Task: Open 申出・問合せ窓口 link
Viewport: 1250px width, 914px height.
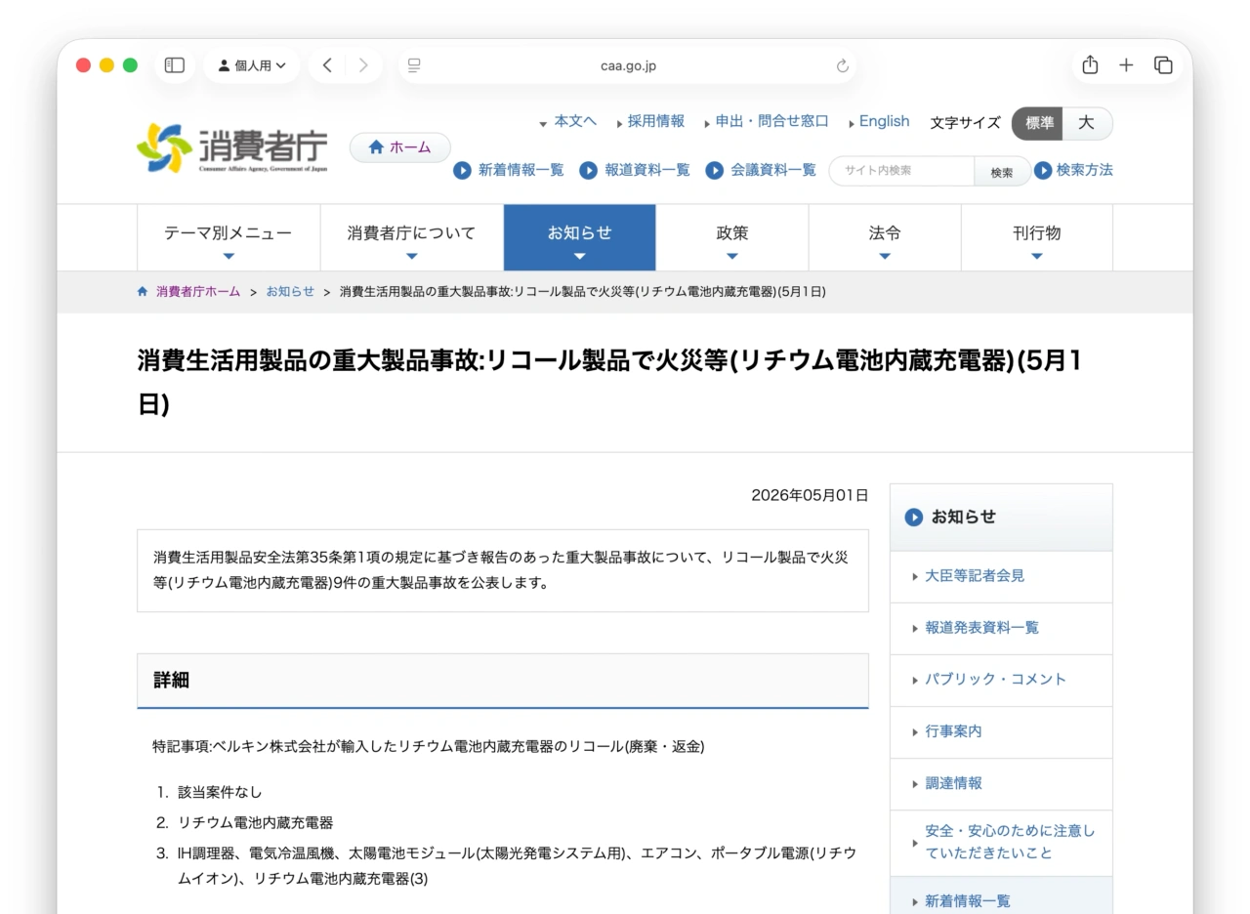Action: pyautogui.click(x=771, y=121)
